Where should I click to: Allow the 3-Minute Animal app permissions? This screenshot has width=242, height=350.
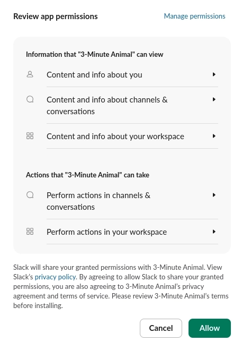pyautogui.click(x=210, y=328)
